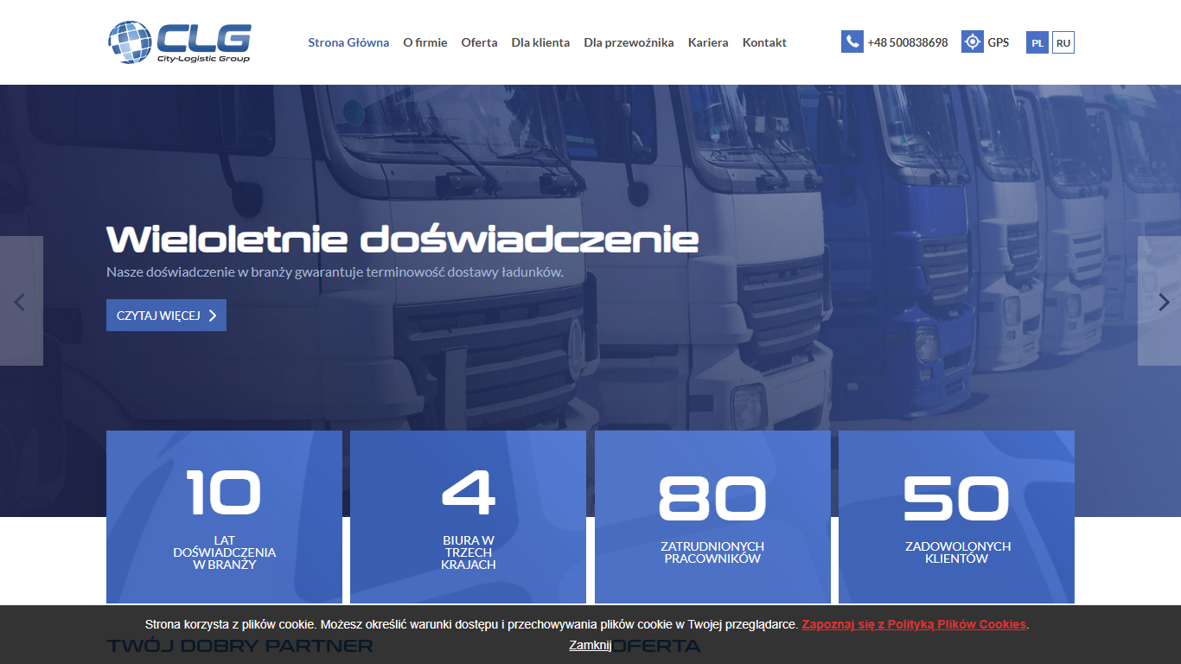This screenshot has width=1181, height=664.
Task: Click the 80 zatrudnionych pracowników tile
Action: (x=712, y=517)
